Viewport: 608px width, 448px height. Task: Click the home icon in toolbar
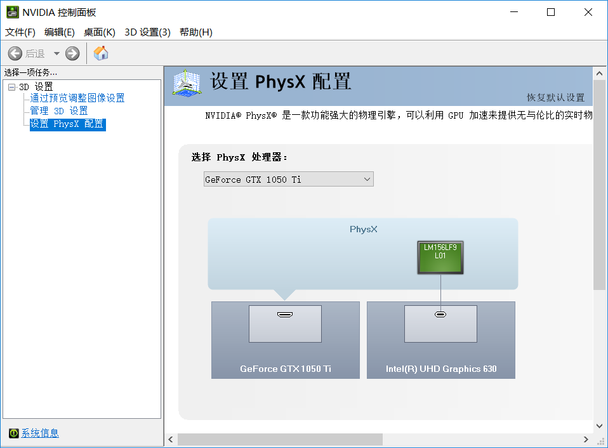101,53
